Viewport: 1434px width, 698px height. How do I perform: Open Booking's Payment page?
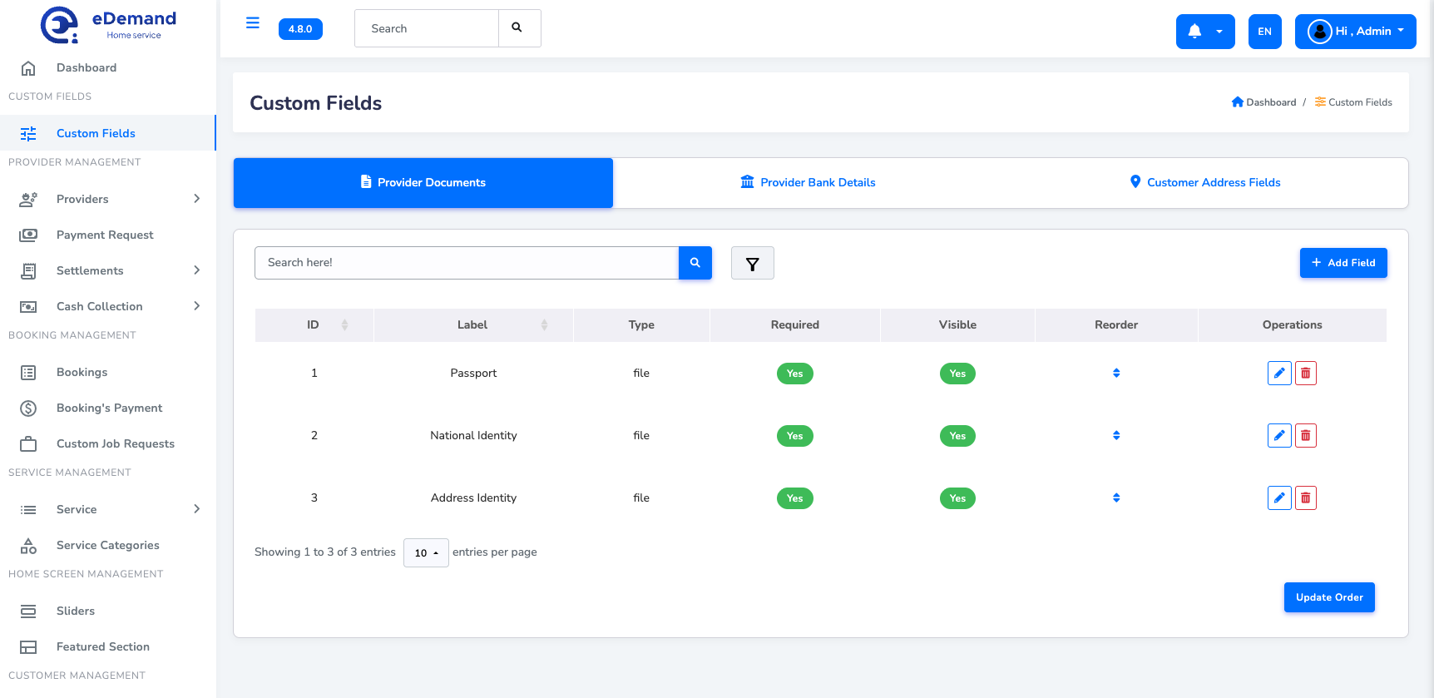pyautogui.click(x=109, y=408)
